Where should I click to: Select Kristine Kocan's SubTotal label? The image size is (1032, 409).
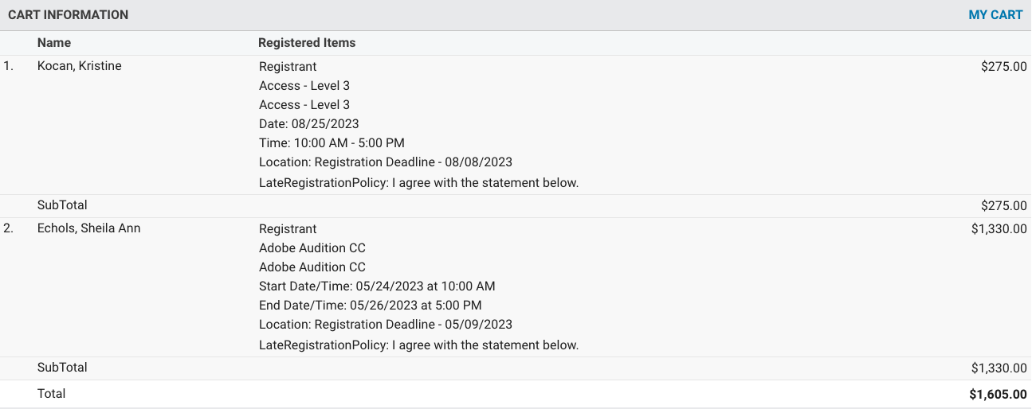[x=62, y=205]
